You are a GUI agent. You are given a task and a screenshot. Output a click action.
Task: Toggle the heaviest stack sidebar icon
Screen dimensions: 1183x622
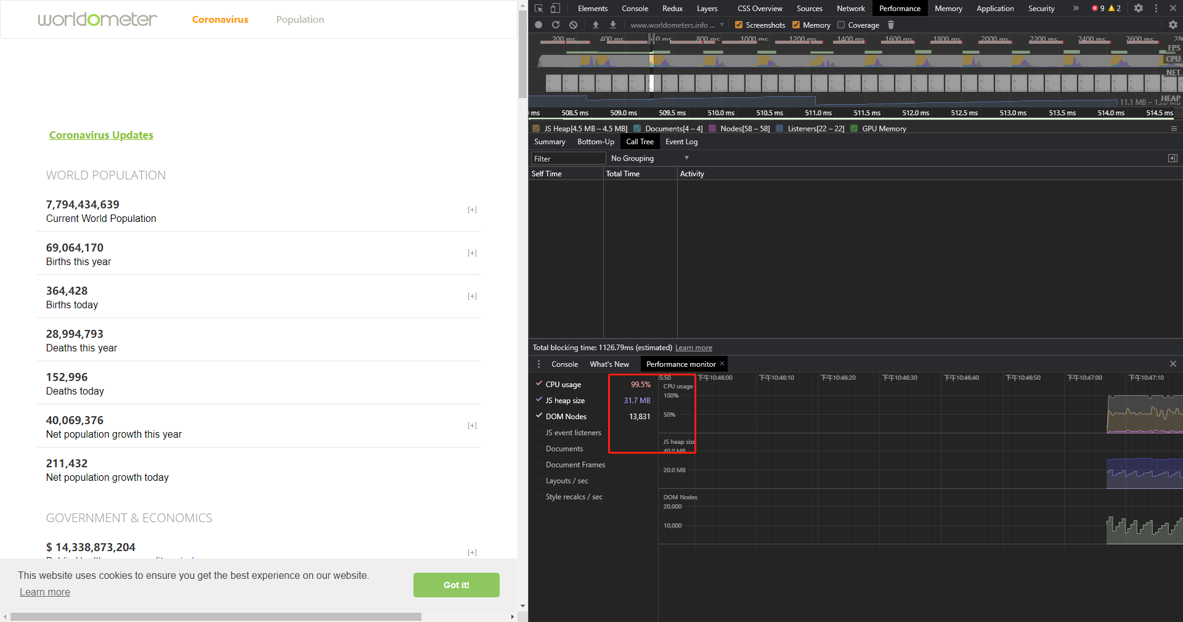pyautogui.click(x=1173, y=158)
